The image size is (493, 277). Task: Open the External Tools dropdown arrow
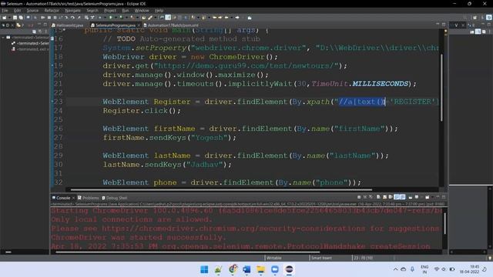137,18
